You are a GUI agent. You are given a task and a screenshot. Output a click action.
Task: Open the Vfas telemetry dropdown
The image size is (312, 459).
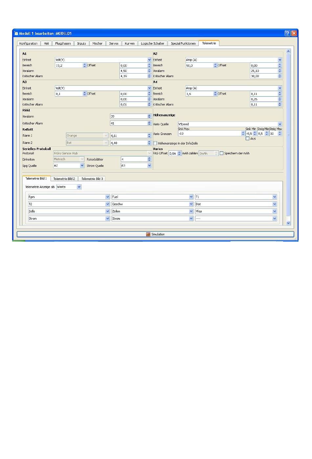click(x=236, y=211)
